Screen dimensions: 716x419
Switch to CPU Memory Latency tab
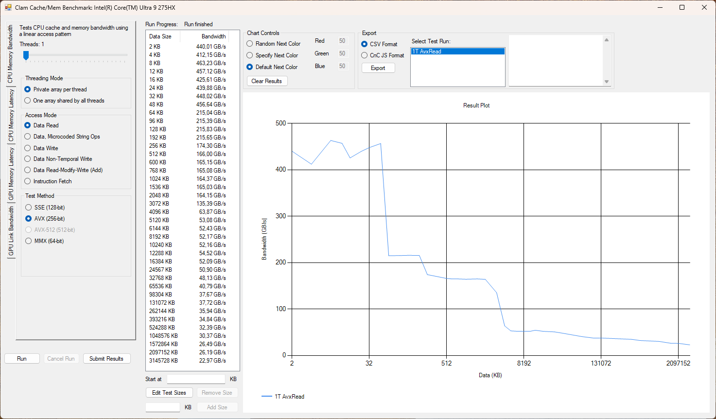coord(11,116)
